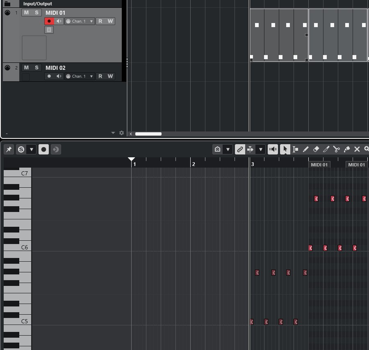Viewport: 369px width, 350px height.
Task: Select the C5 note starting at bar 3
Action: (252, 322)
